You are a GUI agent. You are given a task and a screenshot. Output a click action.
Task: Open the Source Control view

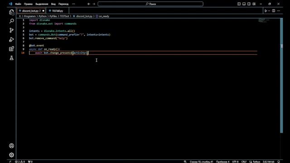point(11,30)
